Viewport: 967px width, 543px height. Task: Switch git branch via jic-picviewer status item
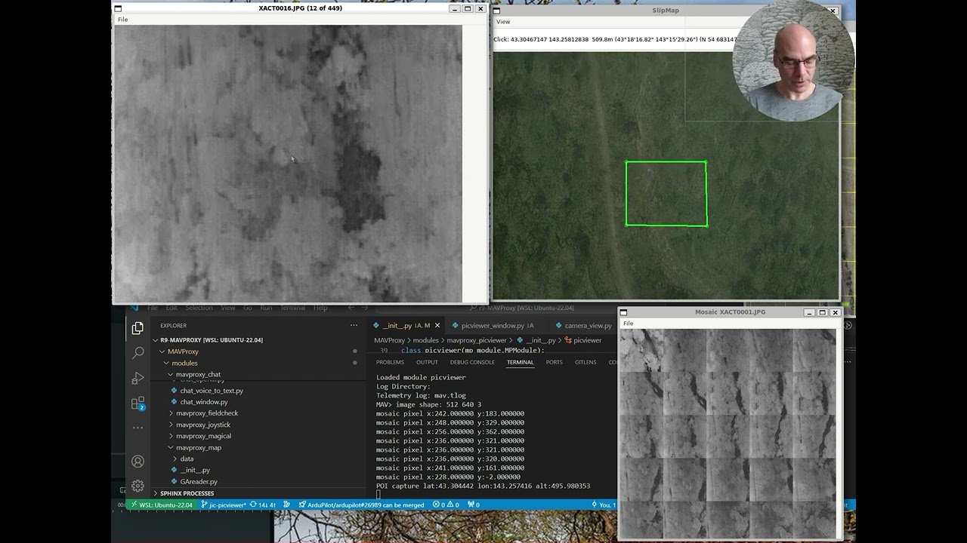[223, 505]
